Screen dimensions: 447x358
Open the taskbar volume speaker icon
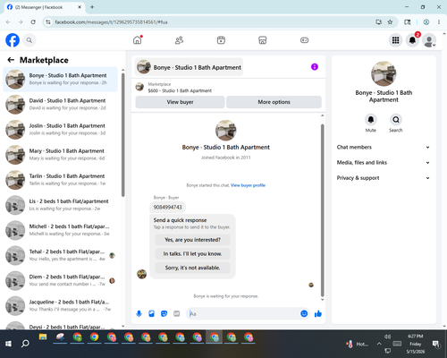tap(387, 337)
